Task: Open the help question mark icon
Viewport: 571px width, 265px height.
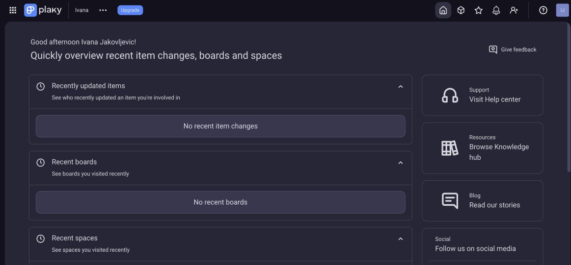Action: (543, 10)
